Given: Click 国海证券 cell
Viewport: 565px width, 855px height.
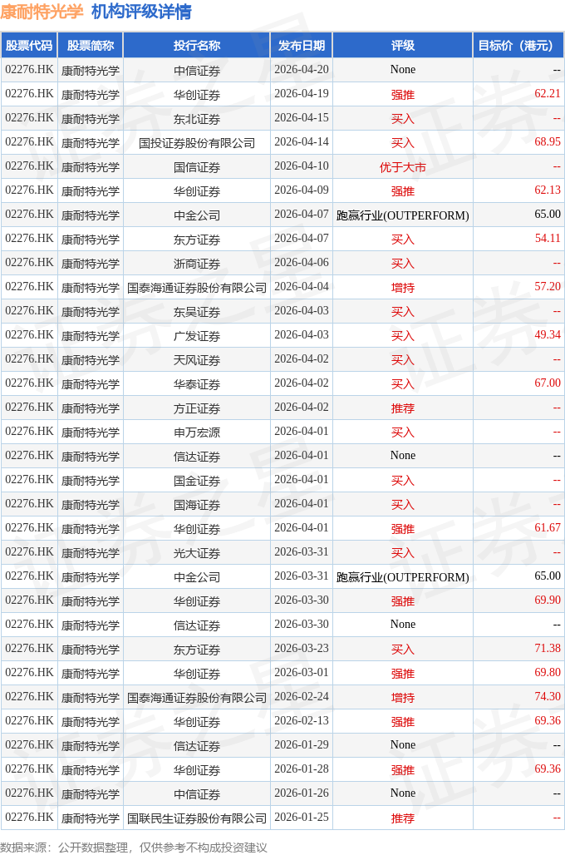Looking at the screenshot, I should coord(197,504).
